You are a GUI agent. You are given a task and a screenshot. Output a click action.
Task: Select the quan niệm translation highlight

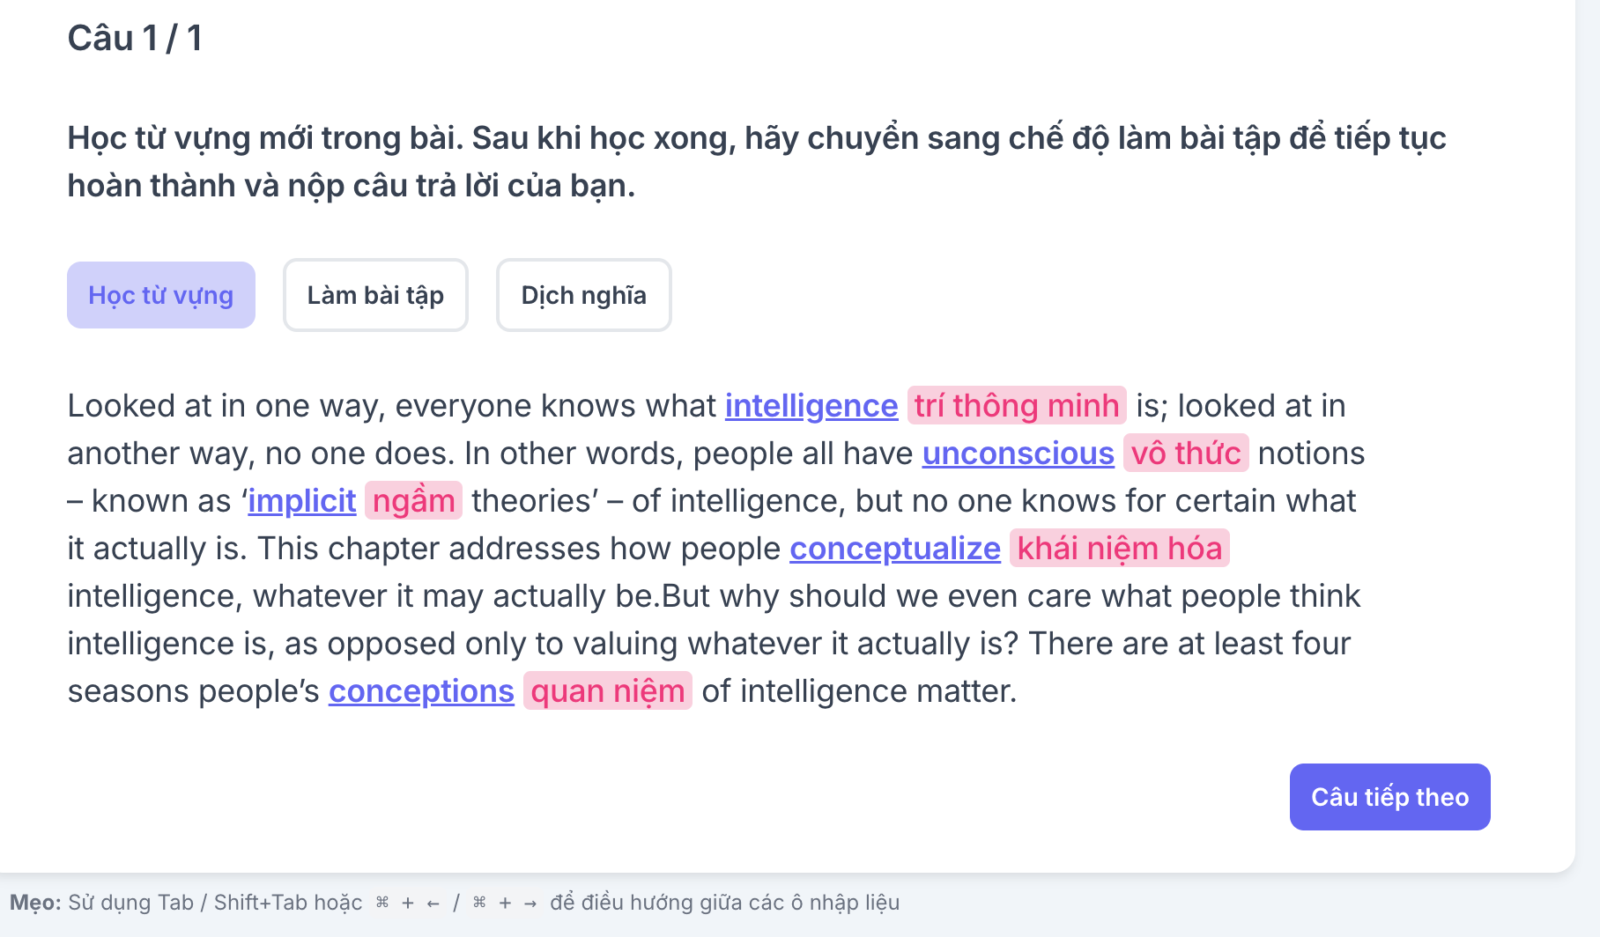(607, 691)
